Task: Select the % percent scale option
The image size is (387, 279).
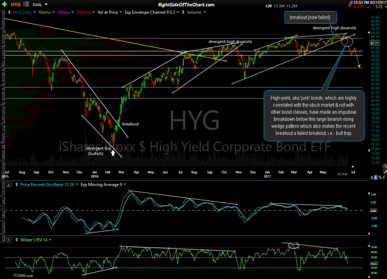Action: click(380, 177)
